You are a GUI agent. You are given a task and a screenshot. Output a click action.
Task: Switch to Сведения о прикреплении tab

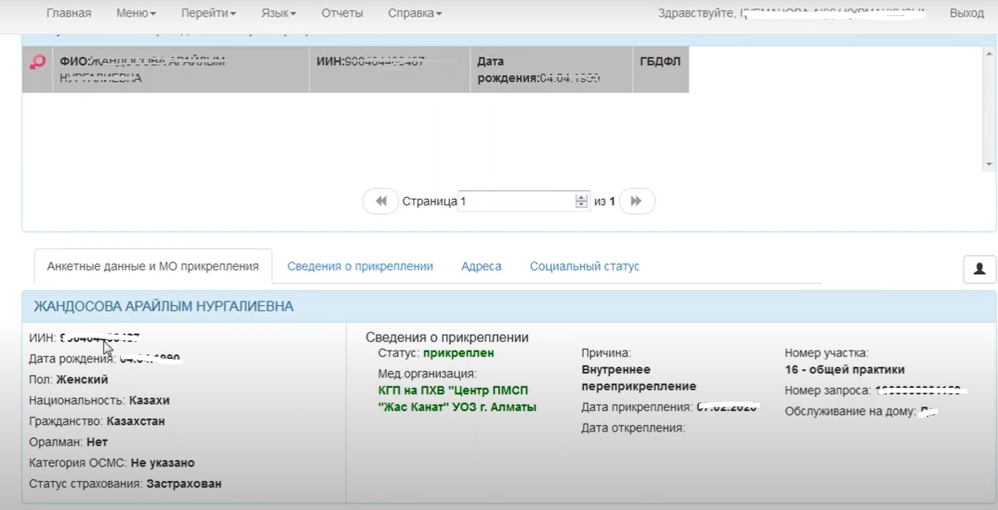[x=360, y=267]
